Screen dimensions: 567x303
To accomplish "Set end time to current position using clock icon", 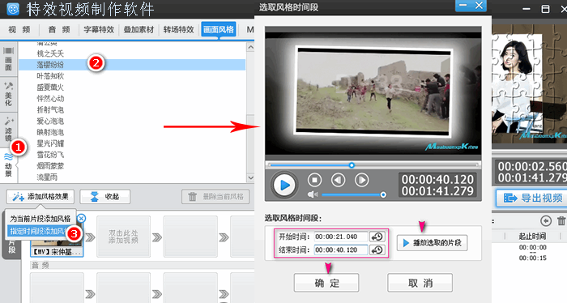I will point(377,250).
